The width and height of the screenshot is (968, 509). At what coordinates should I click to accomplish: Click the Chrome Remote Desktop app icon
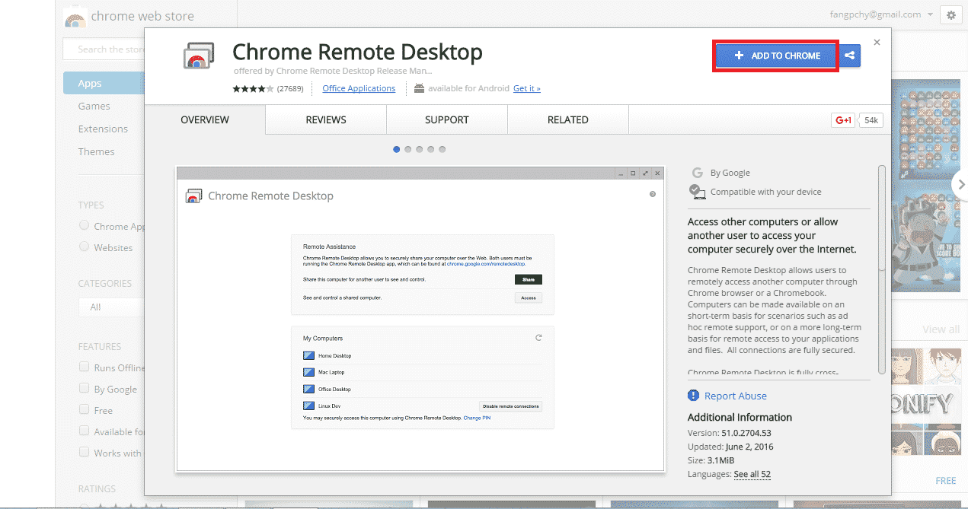coord(199,57)
